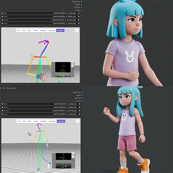
Task: Click the Depth output dot on lower node
Action: (x=82, y=95)
